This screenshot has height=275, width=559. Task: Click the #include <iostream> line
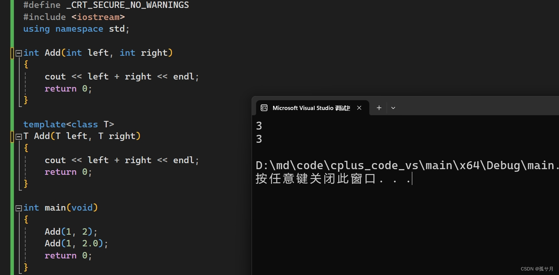click(x=74, y=17)
